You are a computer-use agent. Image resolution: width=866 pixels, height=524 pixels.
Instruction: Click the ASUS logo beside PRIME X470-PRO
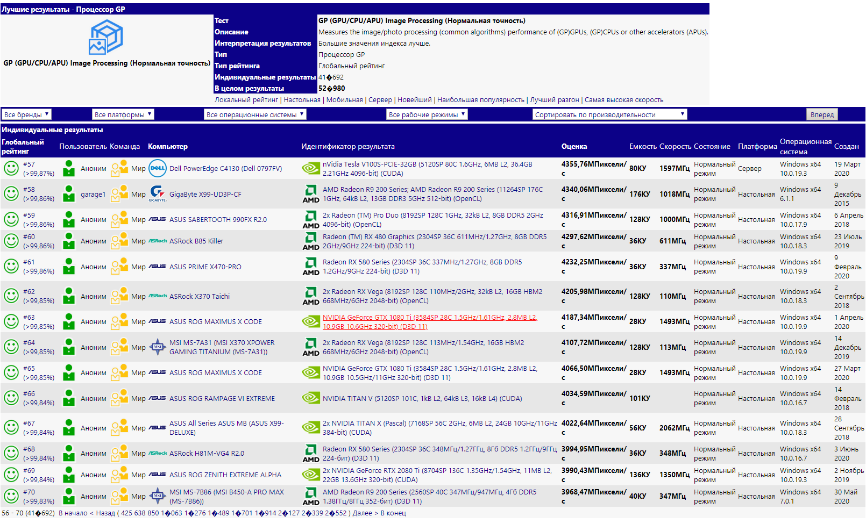point(158,267)
